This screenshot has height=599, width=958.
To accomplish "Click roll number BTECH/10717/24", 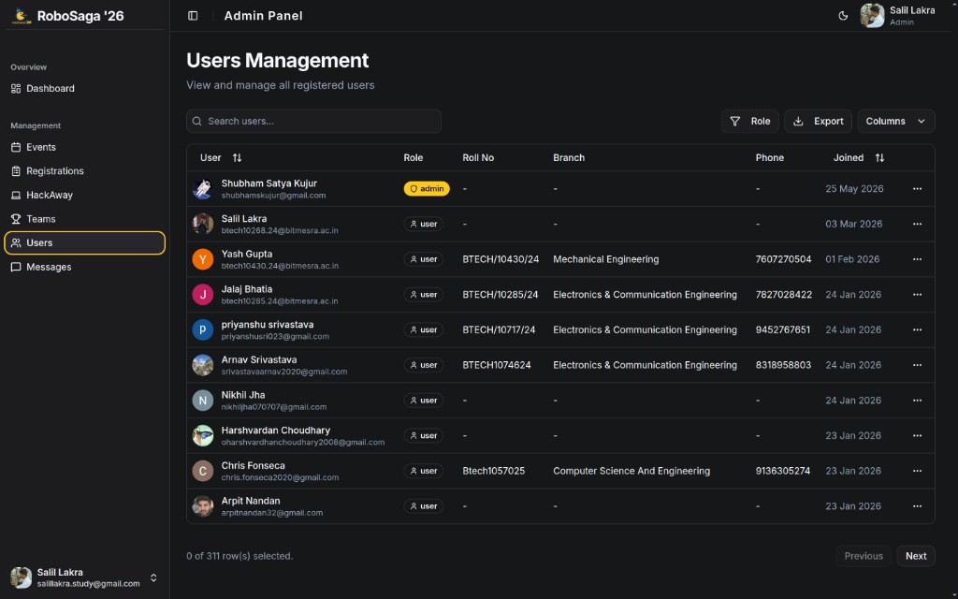I will click(x=499, y=330).
